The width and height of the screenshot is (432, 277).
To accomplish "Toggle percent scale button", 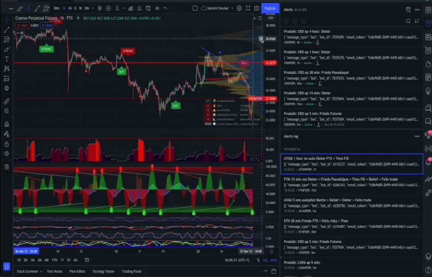I will [x=258, y=260].
